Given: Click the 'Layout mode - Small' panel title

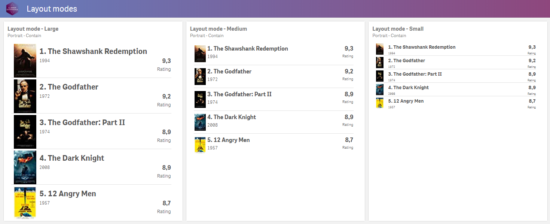Looking at the screenshot, I should click(x=398, y=29).
